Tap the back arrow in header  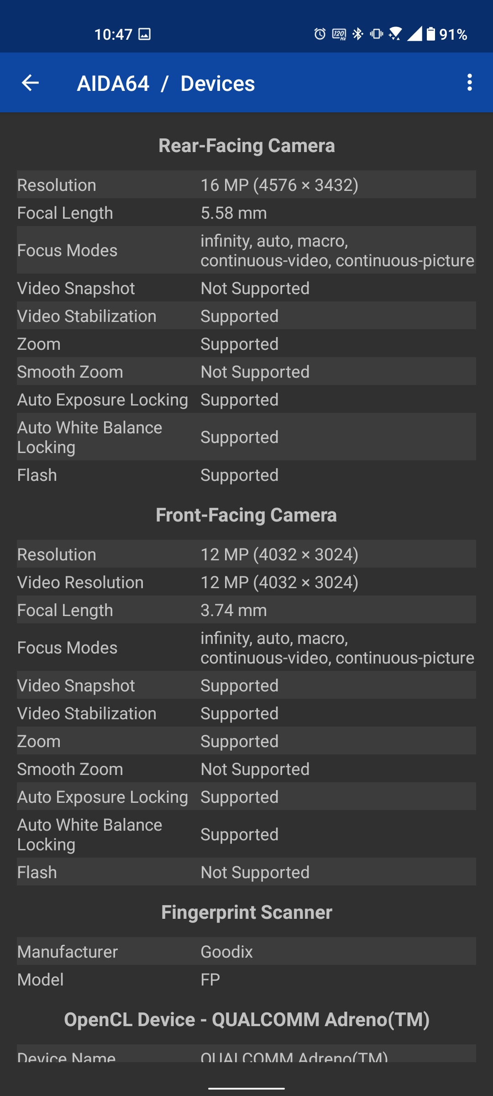(x=31, y=83)
